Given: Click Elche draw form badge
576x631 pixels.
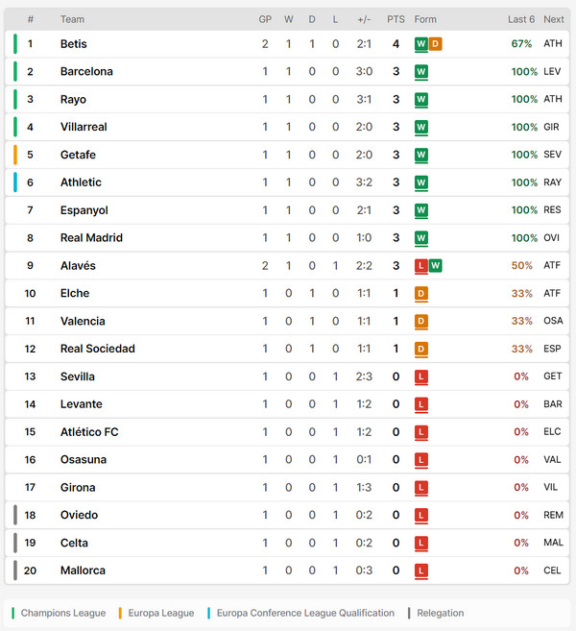Looking at the screenshot, I should click(x=421, y=293).
